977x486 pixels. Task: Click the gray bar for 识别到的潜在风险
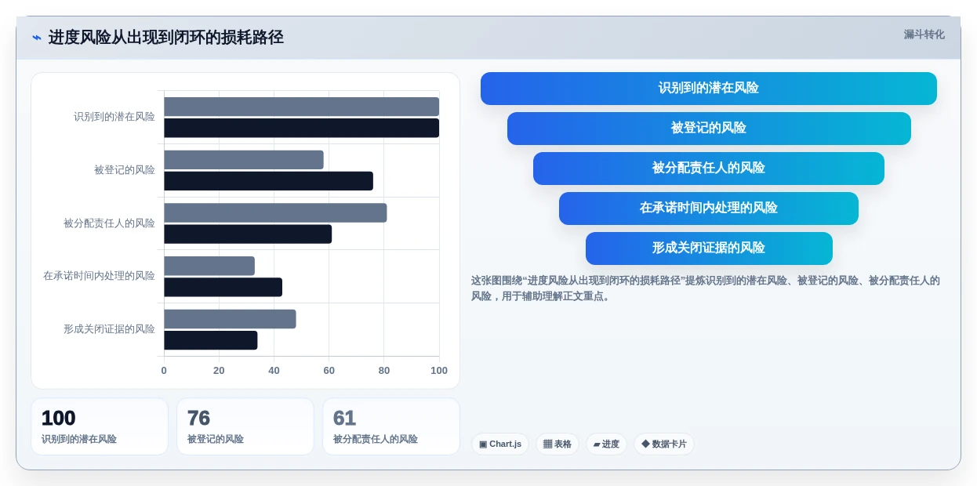pos(301,107)
